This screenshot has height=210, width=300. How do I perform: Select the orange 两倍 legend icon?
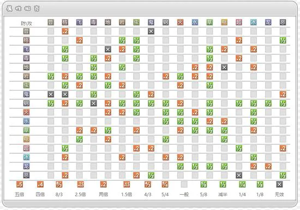point(103,184)
